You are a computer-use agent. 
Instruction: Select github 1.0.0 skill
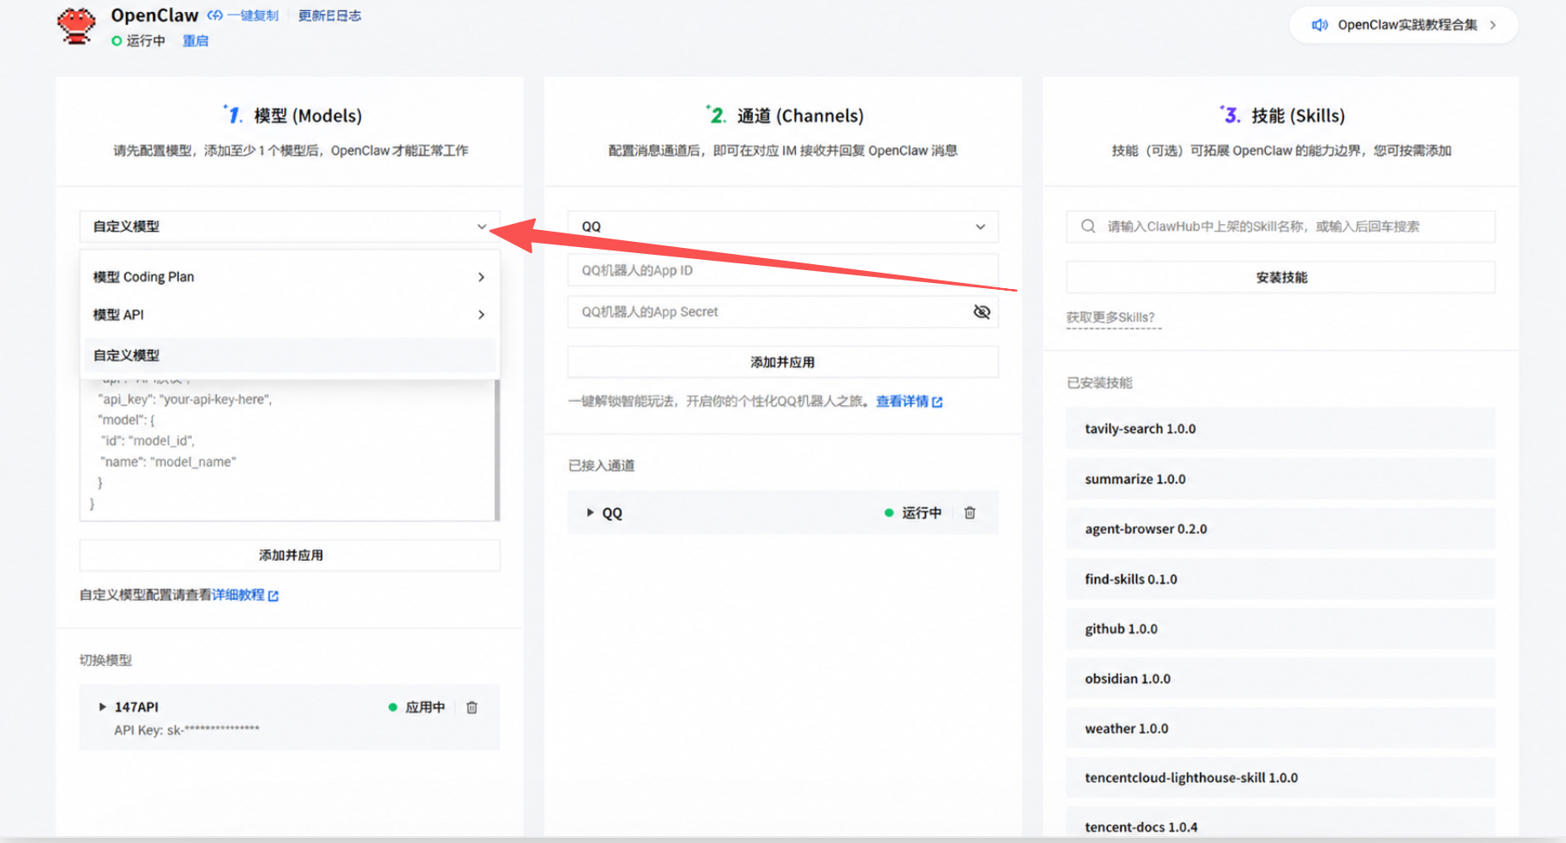point(1280,628)
